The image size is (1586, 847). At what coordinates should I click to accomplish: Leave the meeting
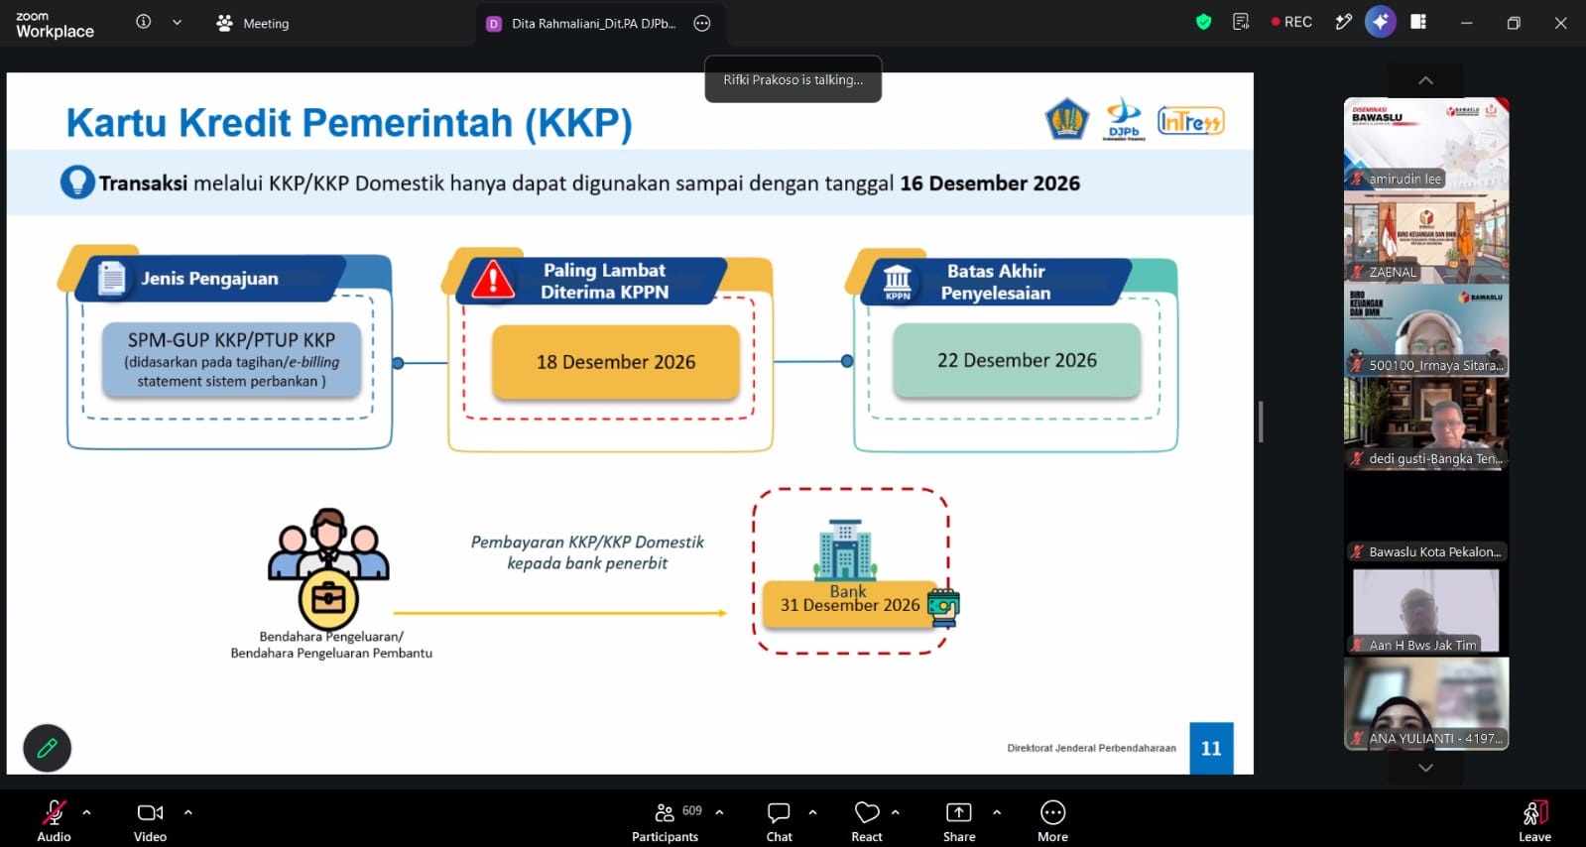coord(1534,820)
